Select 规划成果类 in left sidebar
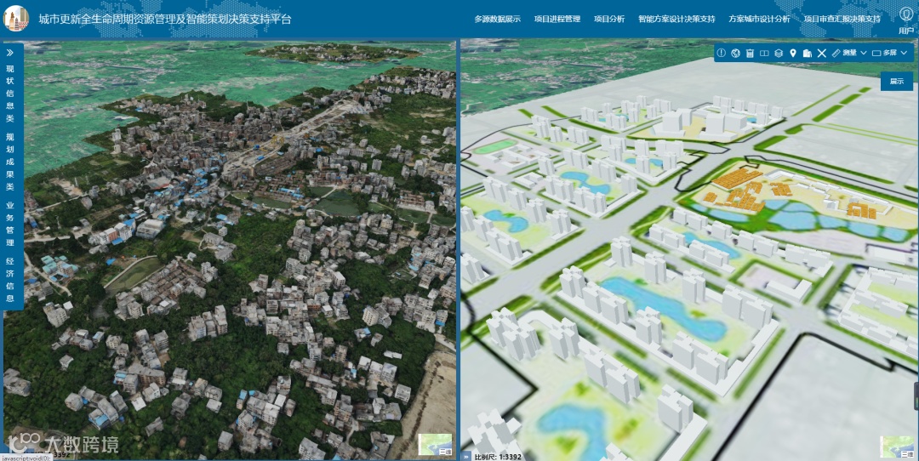919x461 pixels. point(10,162)
